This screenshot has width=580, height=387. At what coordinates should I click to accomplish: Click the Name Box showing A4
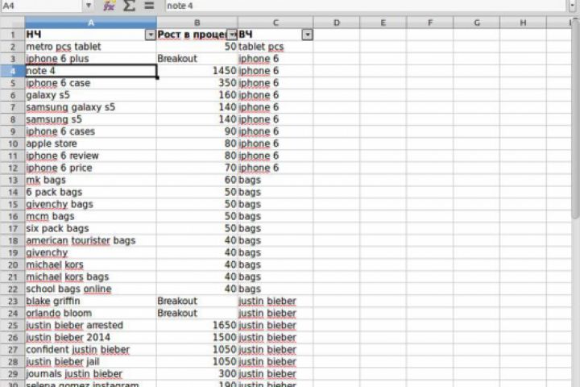(41, 5)
